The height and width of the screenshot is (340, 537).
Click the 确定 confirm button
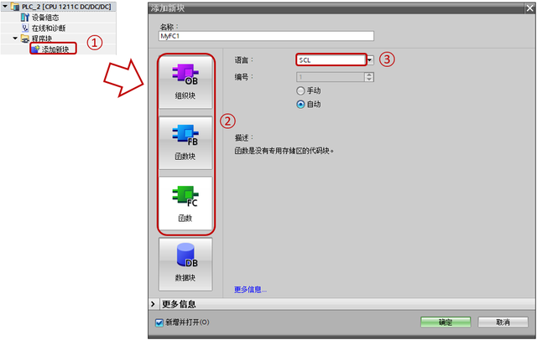pyautogui.click(x=446, y=322)
